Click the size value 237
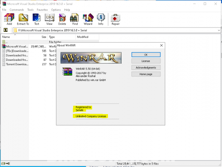This screenshot has width=222, height=167. (44, 64)
